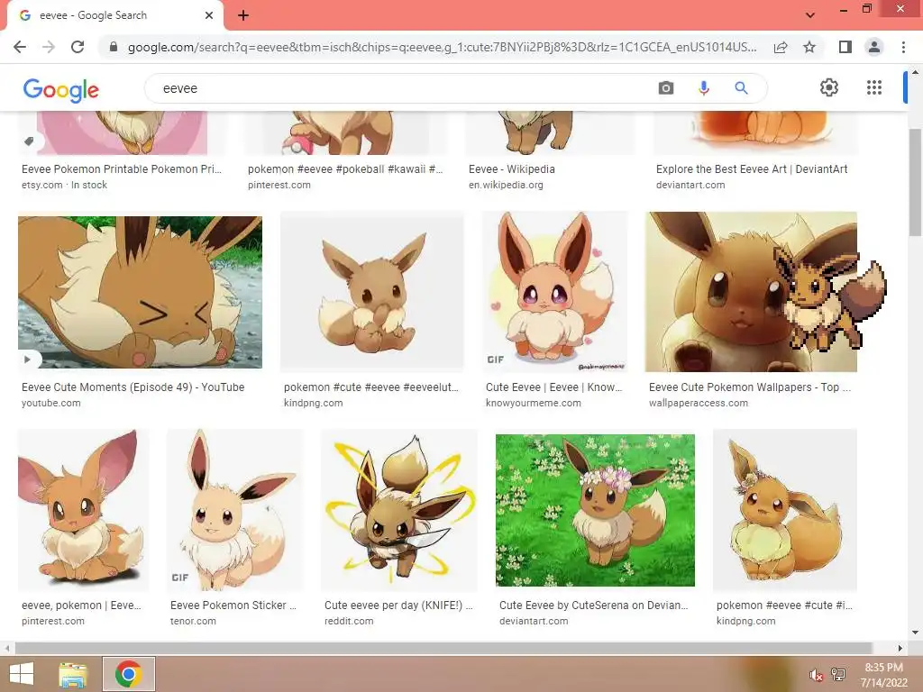Start voice search microphone
Viewport: 923px width, 692px height.
click(703, 88)
